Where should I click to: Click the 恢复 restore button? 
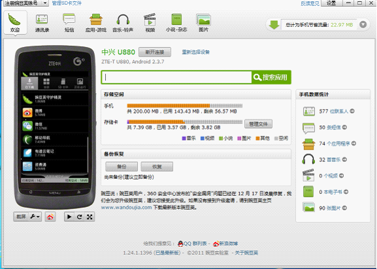(x=157, y=166)
